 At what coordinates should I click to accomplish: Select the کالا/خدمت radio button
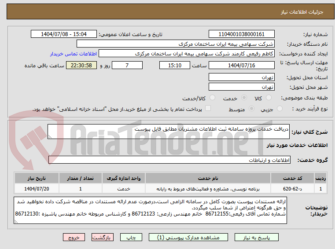pos(212,98)
